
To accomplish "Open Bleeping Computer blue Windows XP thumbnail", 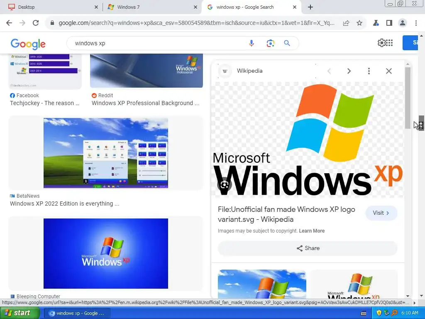I will 106,254.
